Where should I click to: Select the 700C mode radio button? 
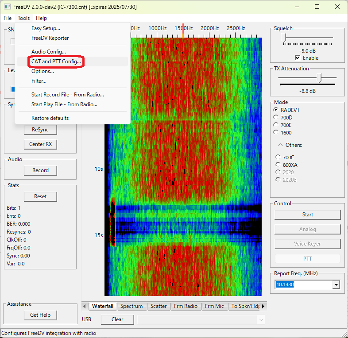pyautogui.click(x=278, y=157)
